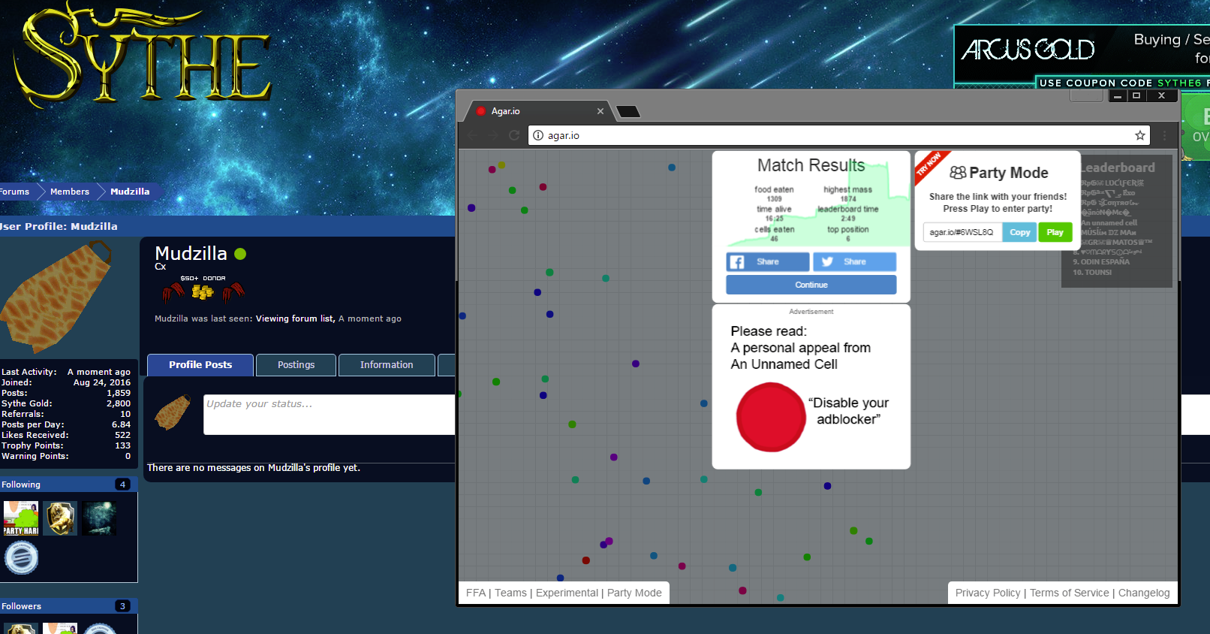Click the Update your status field

tap(329, 415)
